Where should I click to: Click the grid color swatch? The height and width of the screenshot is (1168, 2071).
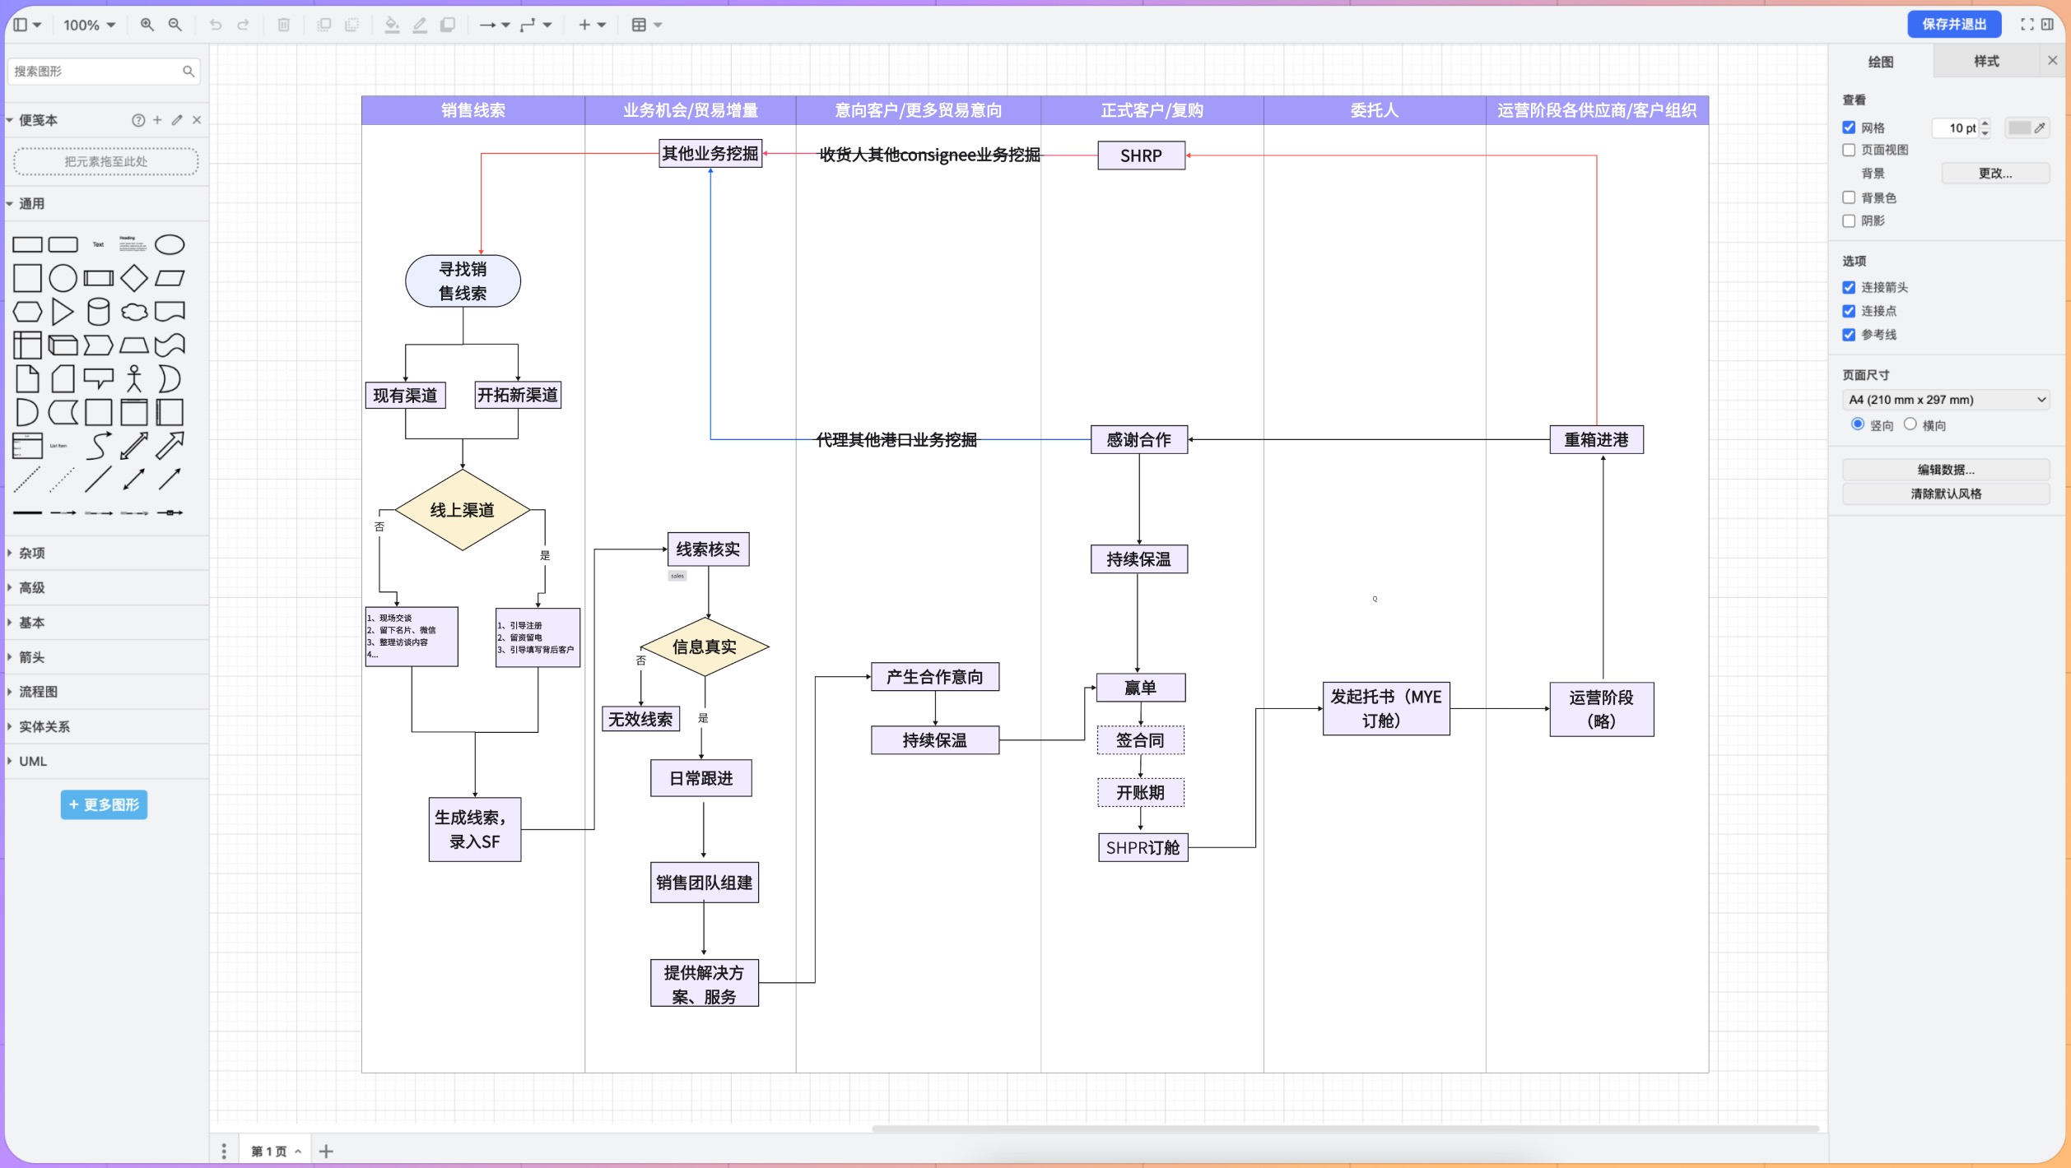click(2018, 127)
